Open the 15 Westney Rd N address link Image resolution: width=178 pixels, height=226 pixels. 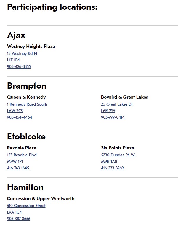[x=22, y=53]
